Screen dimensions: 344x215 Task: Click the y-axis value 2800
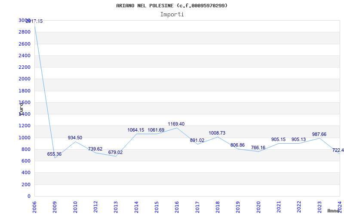click(x=25, y=32)
